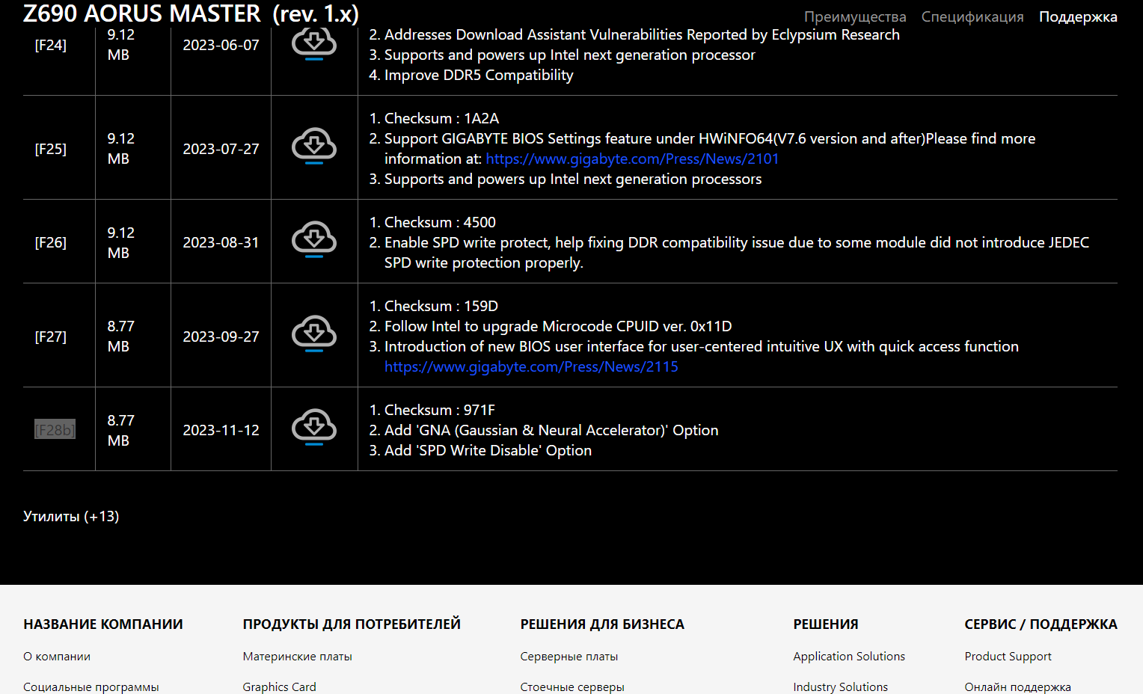
Task: Click the НАЗВАНИЕ КОМПАНИИ footer heading
Action: point(103,624)
